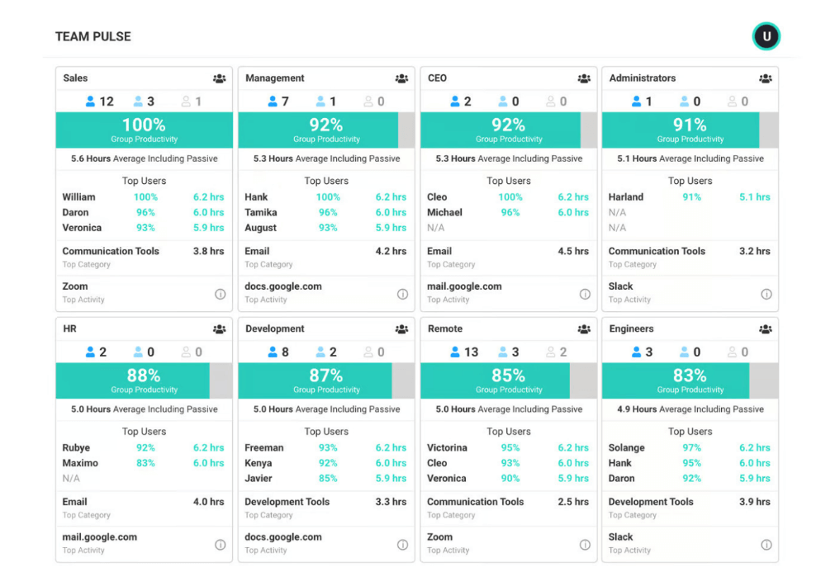
Task: Click the group icon on CEO card
Action: (x=584, y=78)
